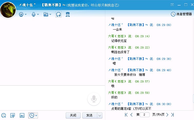The width and height of the screenshot is (194, 120).
Task: Jump to the first history page
Action: click(x=126, y=115)
